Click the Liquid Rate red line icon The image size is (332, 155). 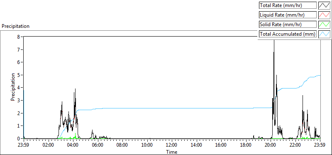tap(324, 15)
